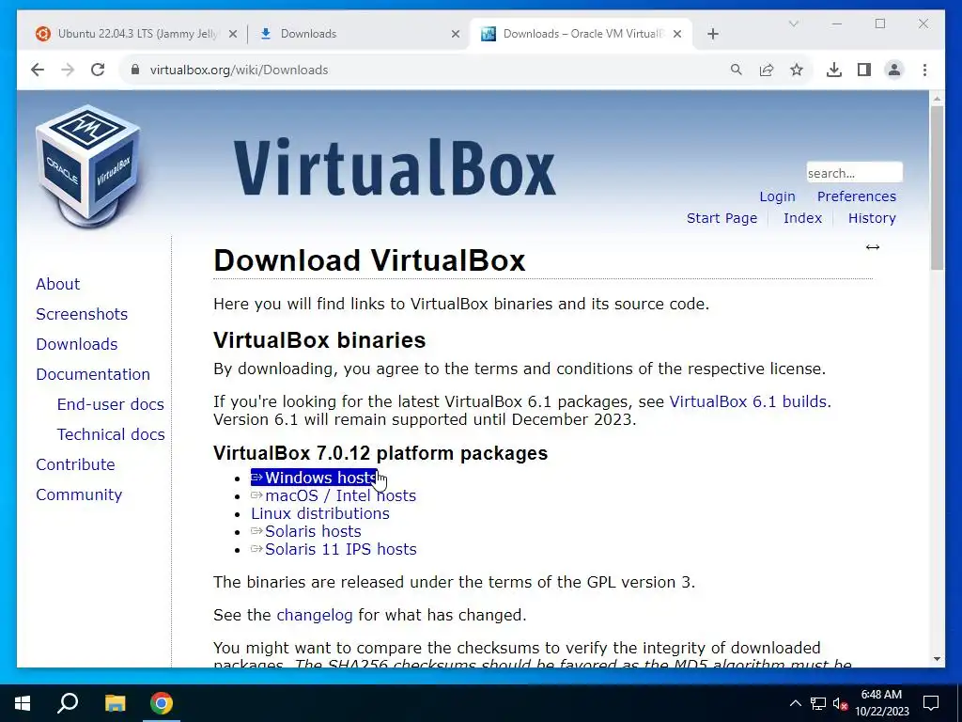Viewport: 962px width, 722px height.
Task: Close the Ubuntu 22.04.3 LTS tab
Action: (x=233, y=34)
